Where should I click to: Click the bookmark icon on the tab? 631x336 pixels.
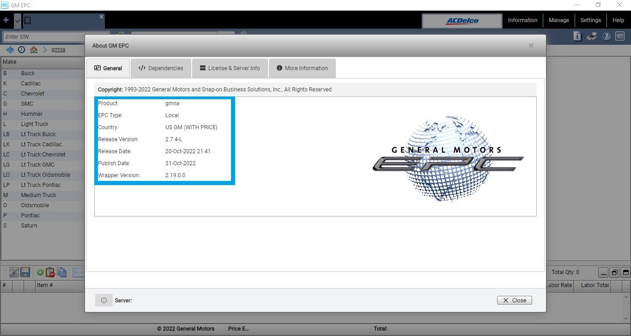click(x=27, y=21)
